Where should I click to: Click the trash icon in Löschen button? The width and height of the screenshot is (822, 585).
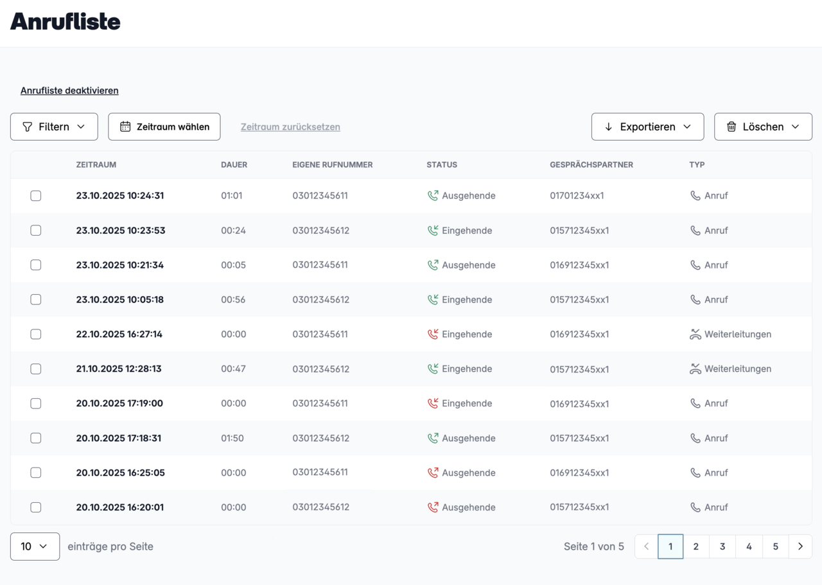click(x=731, y=127)
